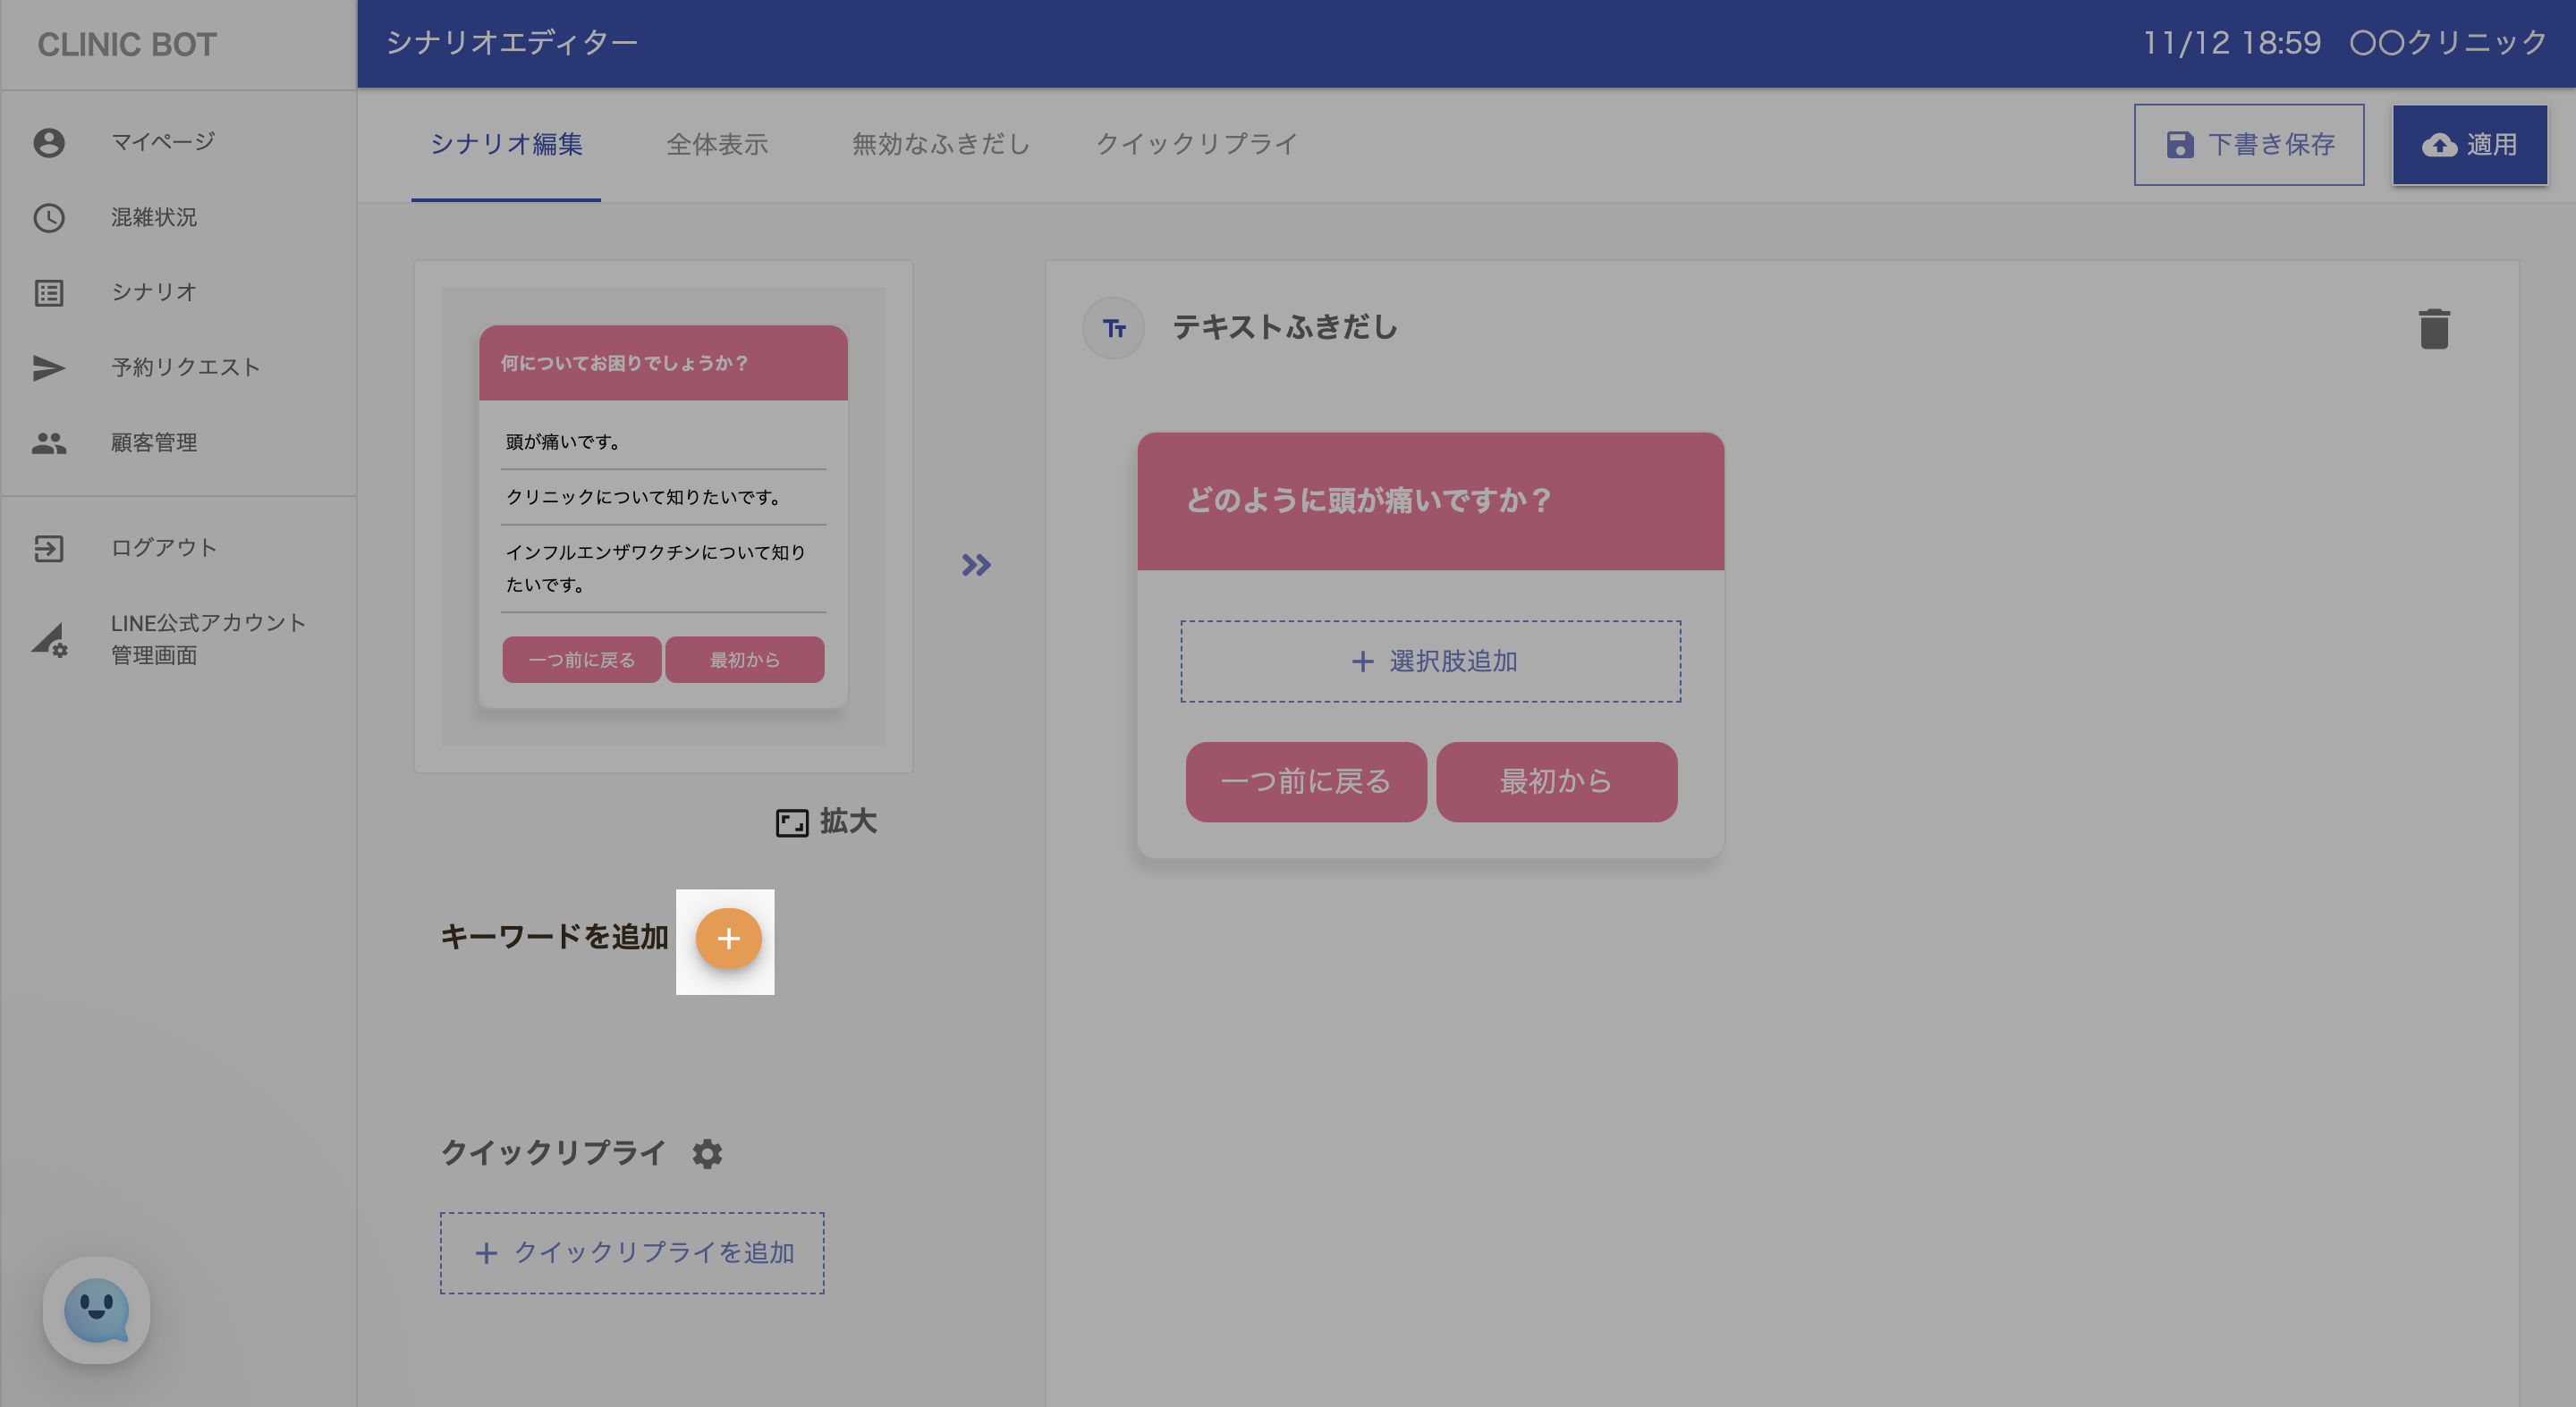Delete the text bubble via trash icon
This screenshot has height=1407, width=2576.
pyautogui.click(x=2433, y=329)
